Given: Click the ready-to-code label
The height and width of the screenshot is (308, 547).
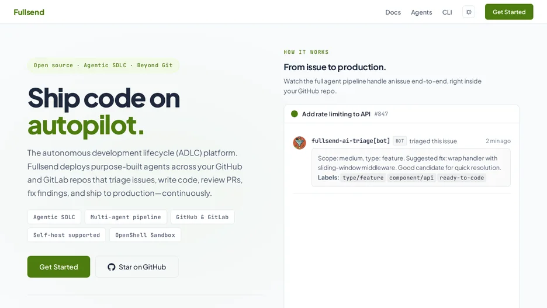Looking at the screenshot, I should click(462, 178).
